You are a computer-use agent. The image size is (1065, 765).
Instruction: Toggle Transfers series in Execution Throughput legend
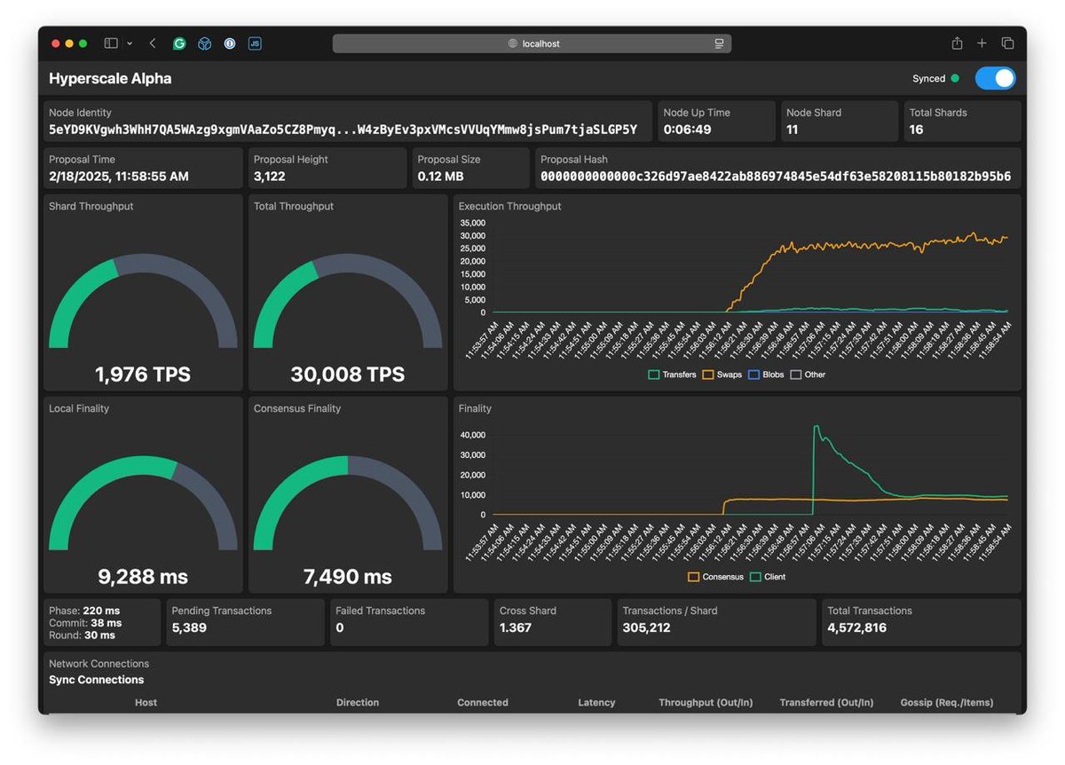tap(672, 375)
